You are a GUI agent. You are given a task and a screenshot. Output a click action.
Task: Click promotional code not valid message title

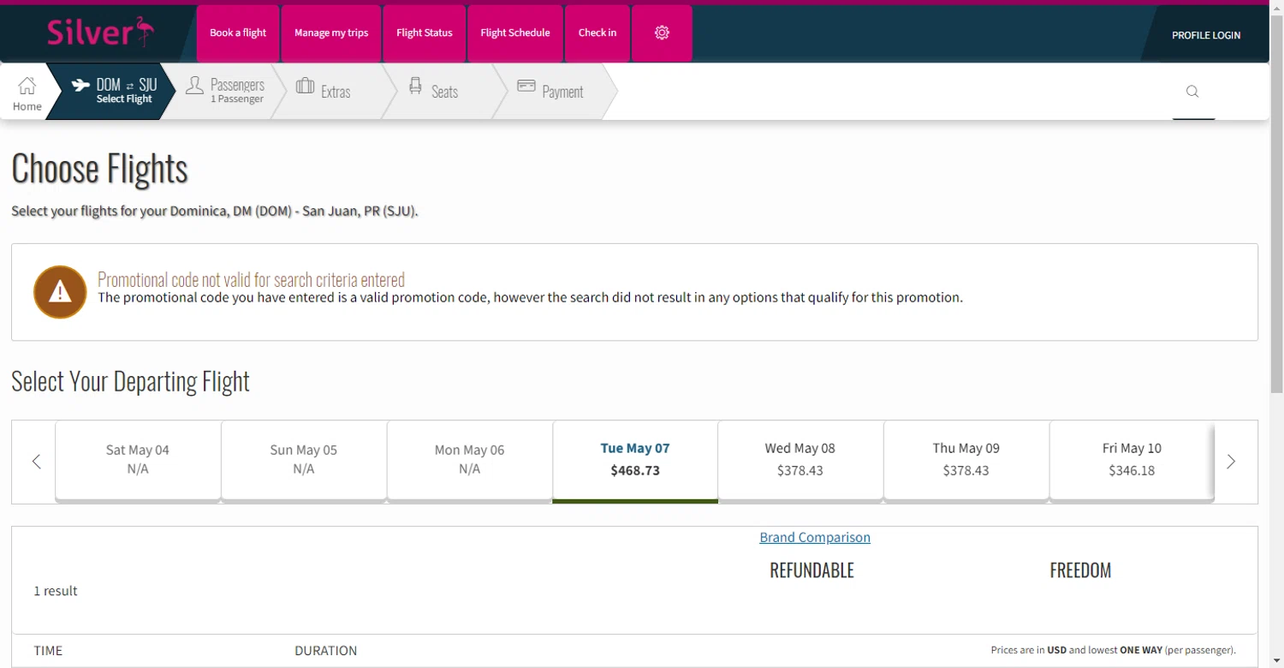click(x=251, y=279)
